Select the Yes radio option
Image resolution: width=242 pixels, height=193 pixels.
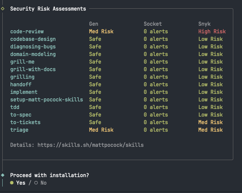point(18,183)
